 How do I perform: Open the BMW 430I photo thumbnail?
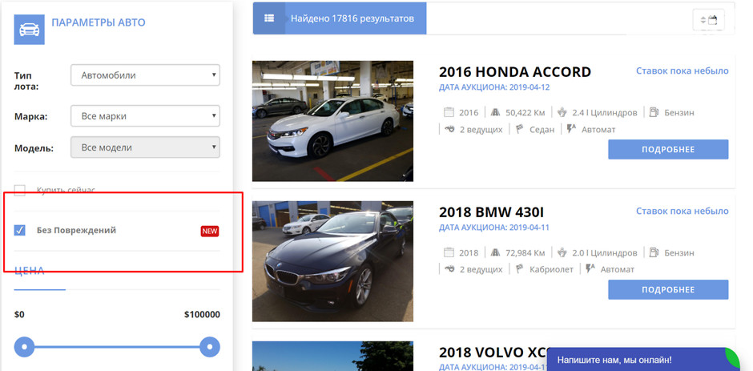click(332, 260)
